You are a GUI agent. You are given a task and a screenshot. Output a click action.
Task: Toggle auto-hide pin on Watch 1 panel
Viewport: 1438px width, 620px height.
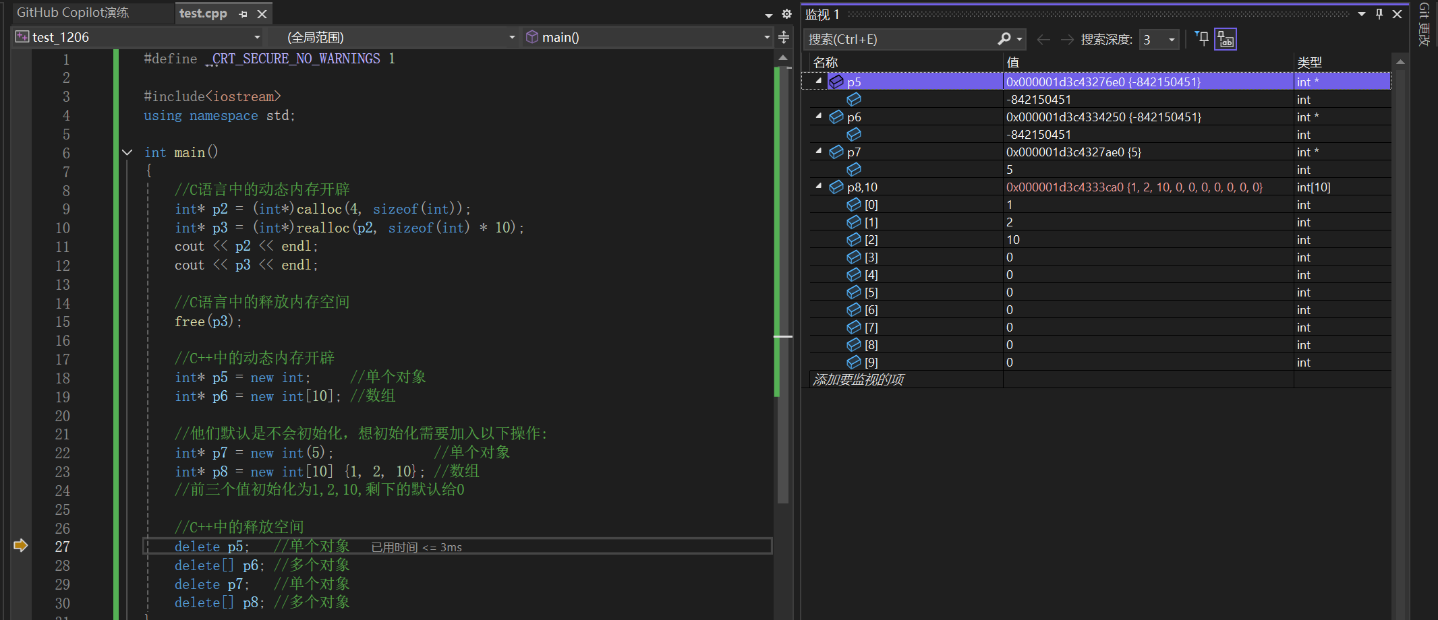pos(1379,13)
